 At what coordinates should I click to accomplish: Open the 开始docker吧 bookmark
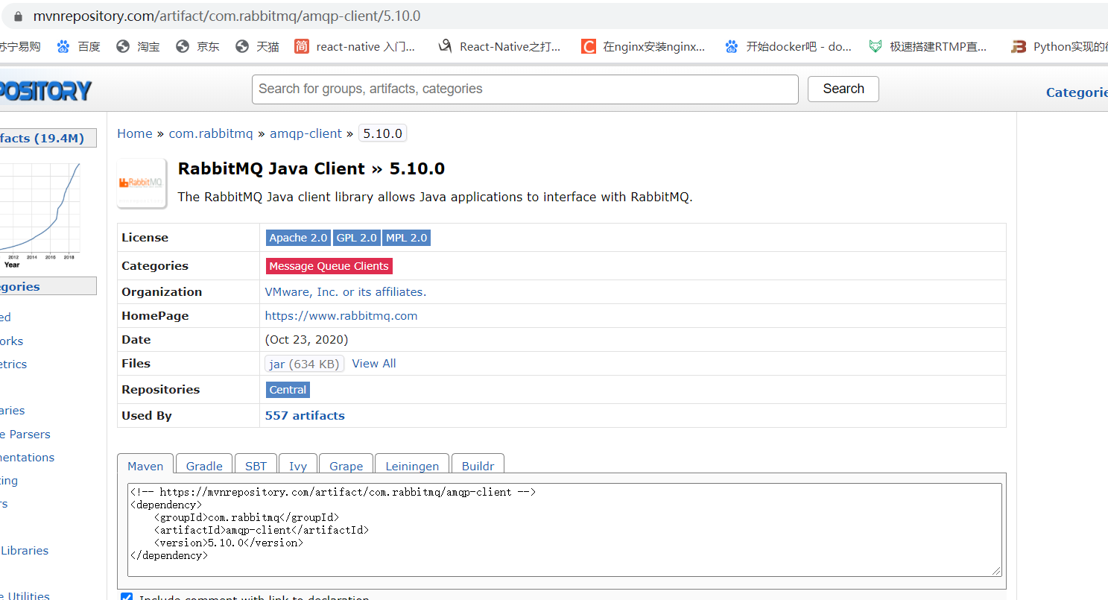pos(788,46)
